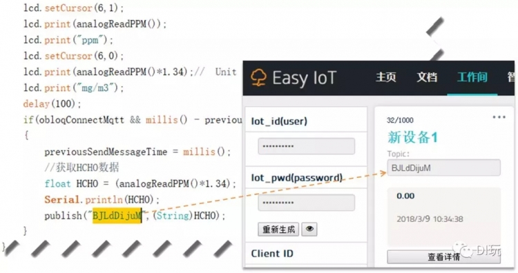
Task: Click the 重新生成 regenerate button
Action: point(278,229)
